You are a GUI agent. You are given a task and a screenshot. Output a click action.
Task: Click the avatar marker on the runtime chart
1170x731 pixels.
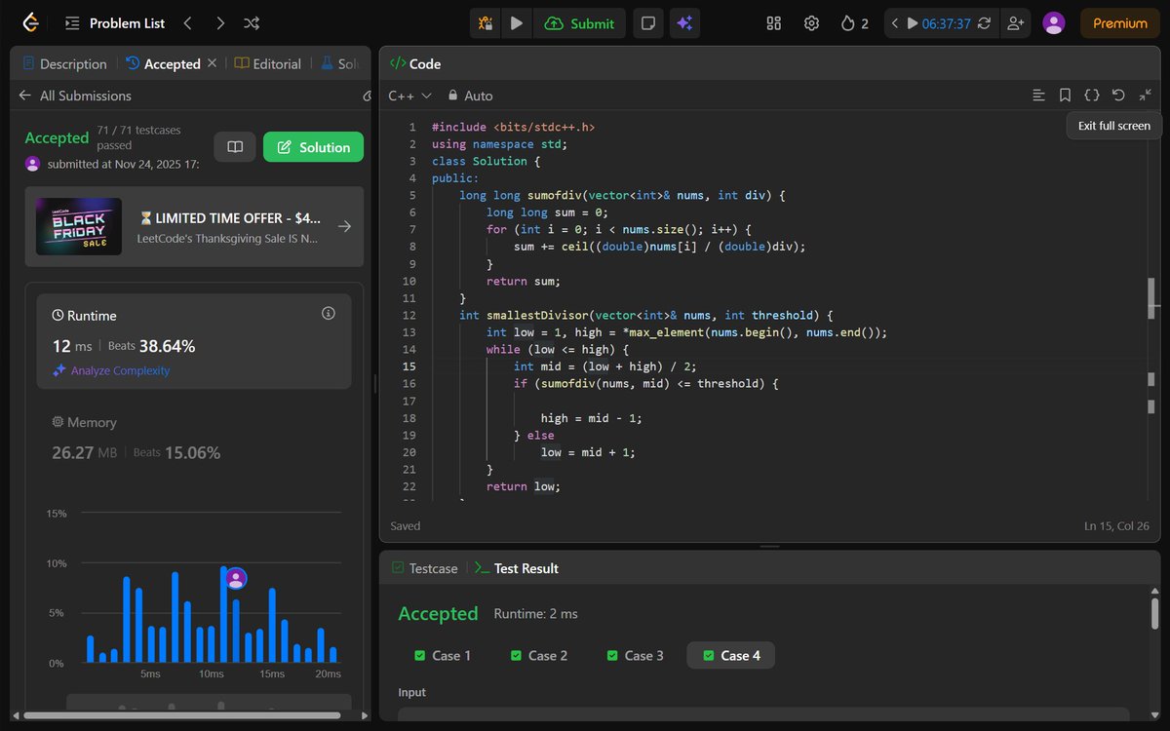[235, 579]
